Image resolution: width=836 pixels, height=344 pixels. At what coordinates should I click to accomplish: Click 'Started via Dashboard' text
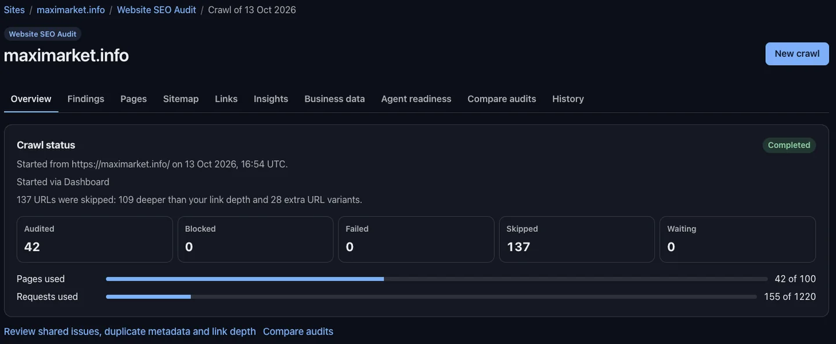(63, 182)
